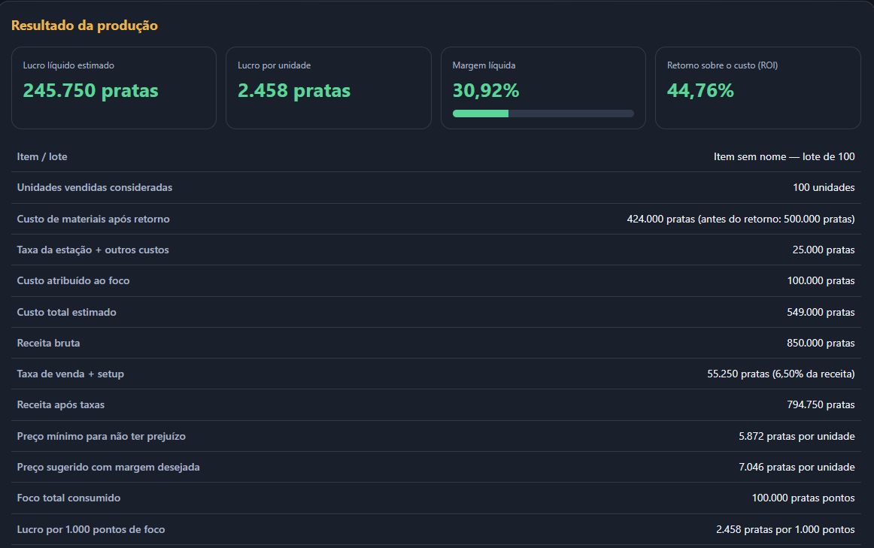Click "Taxa da estação + outros custos" label
874x548 pixels.
(x=93, y=250)
